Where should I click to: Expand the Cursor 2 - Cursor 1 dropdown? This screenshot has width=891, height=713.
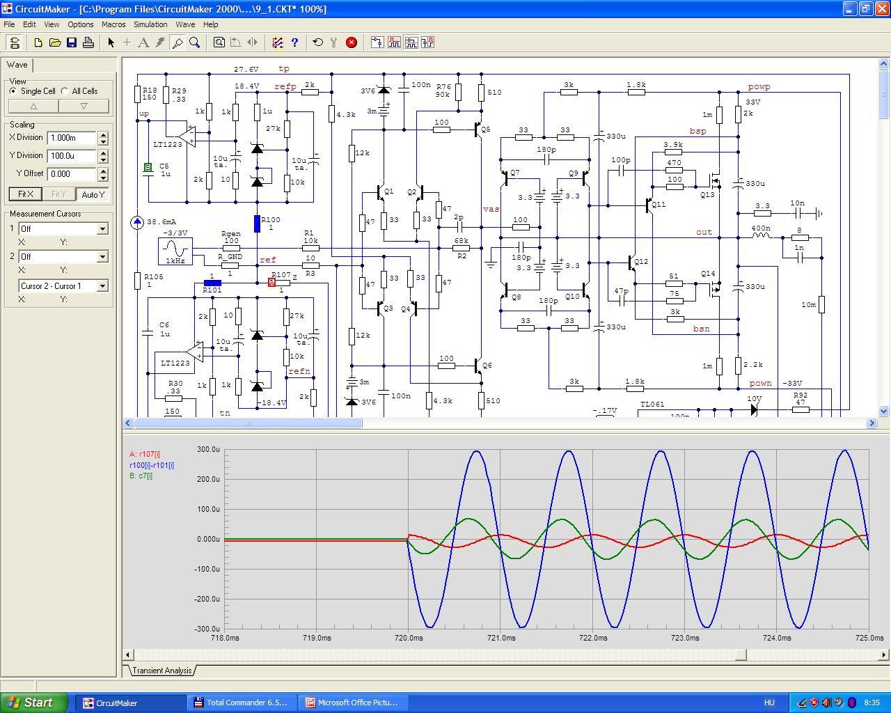102,286
